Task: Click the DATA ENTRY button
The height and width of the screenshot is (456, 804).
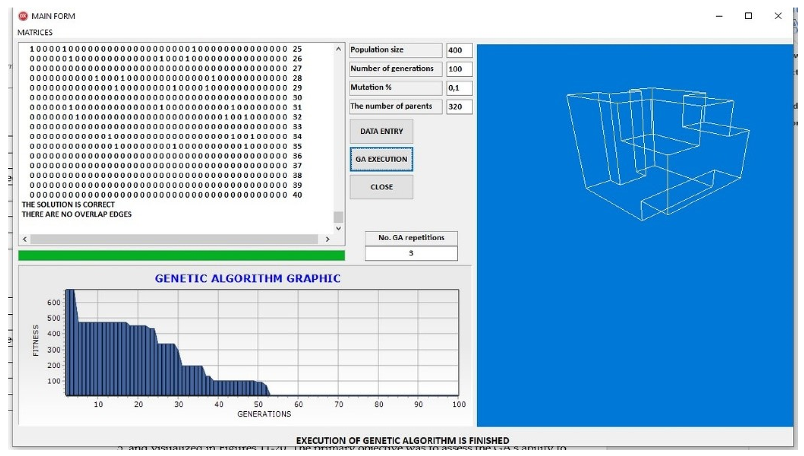Action: tap(381, 131)
